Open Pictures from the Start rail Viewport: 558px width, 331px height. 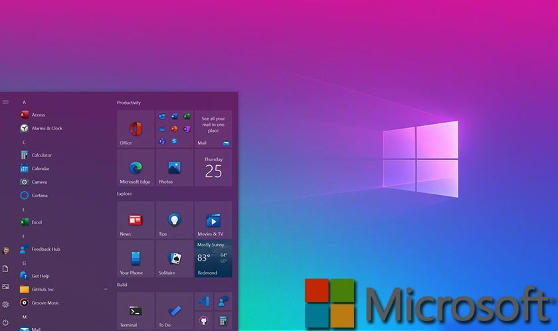pyautogui.click(x=5, y=287)
